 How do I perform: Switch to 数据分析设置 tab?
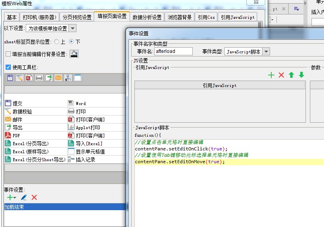coord(147,17)
